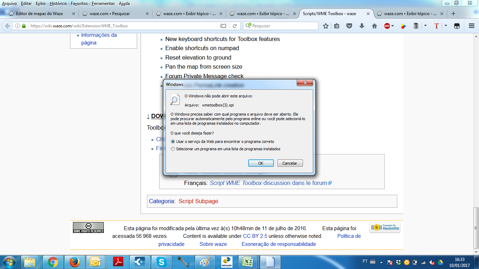Open the Editar menu
Image resolution: width=479 pixels, height=269 pixels.
[26, 4]
